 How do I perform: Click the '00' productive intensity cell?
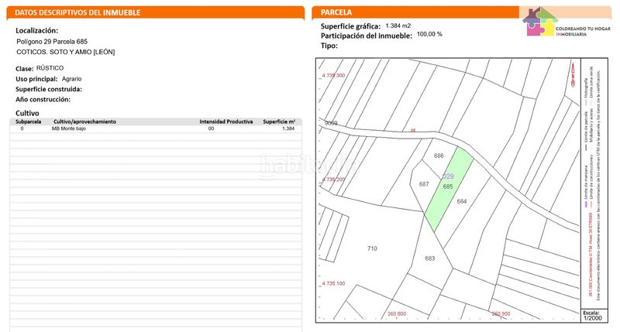[211, 128]
